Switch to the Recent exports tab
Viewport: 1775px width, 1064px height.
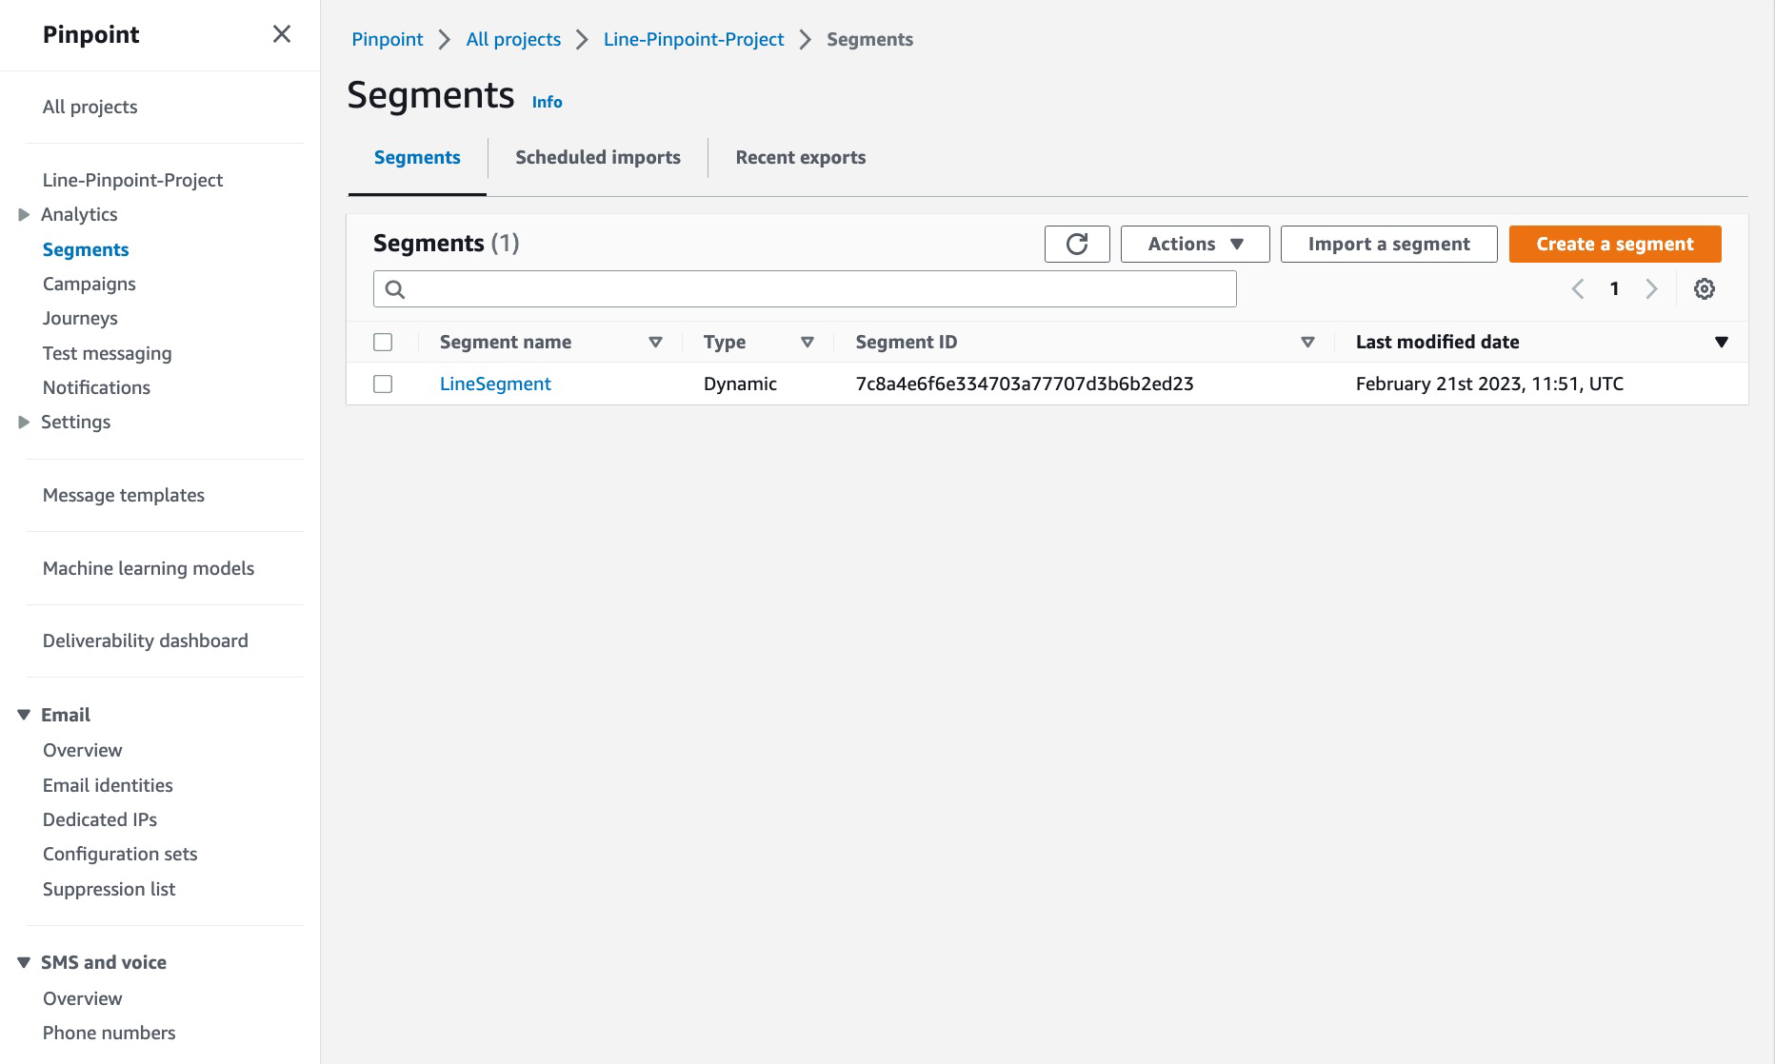point(800,157)
